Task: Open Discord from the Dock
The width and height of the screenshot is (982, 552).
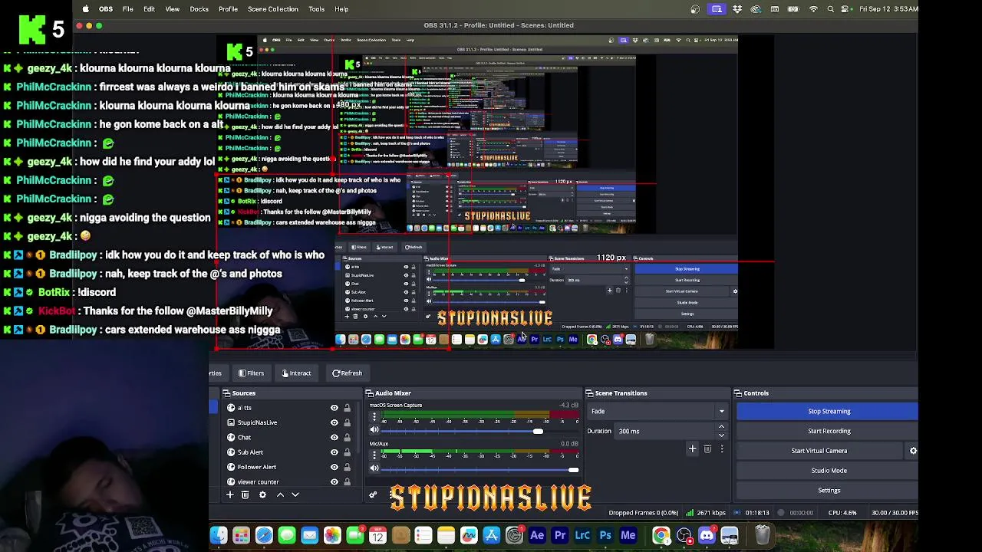Action: coord(707,535)
